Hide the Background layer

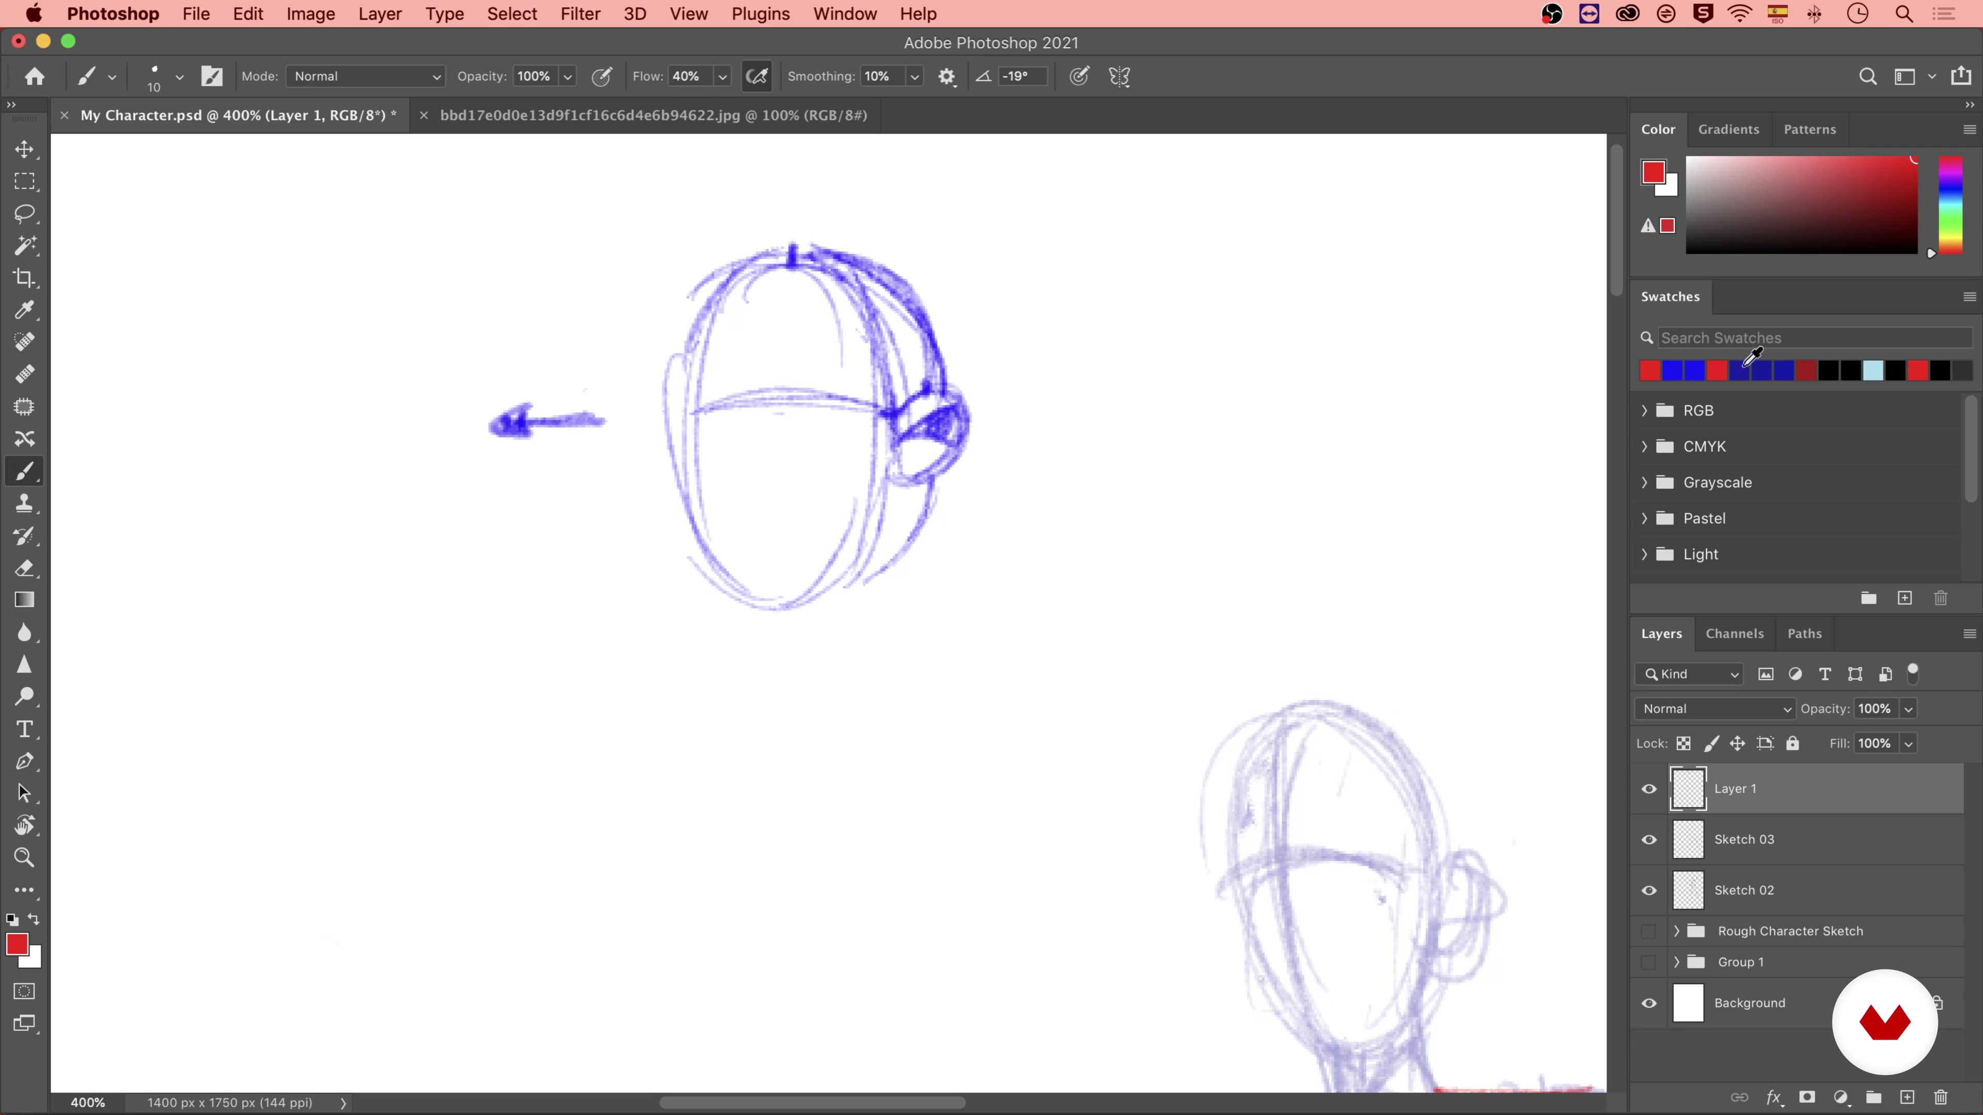pyautogui.click(x=1649, y=1002)
